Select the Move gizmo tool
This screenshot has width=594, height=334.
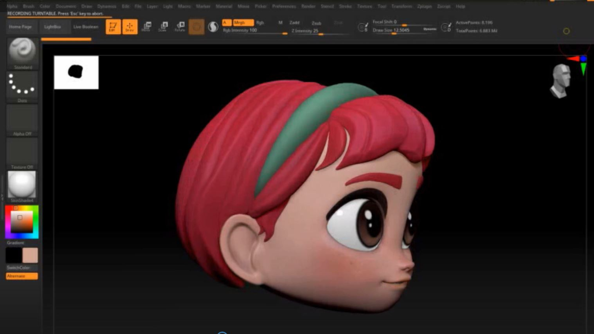(x=146, y=27)
